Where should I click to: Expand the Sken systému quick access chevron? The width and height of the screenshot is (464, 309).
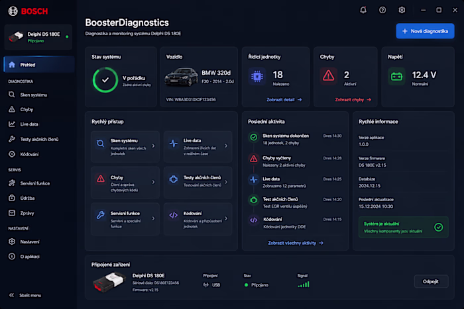153,146
